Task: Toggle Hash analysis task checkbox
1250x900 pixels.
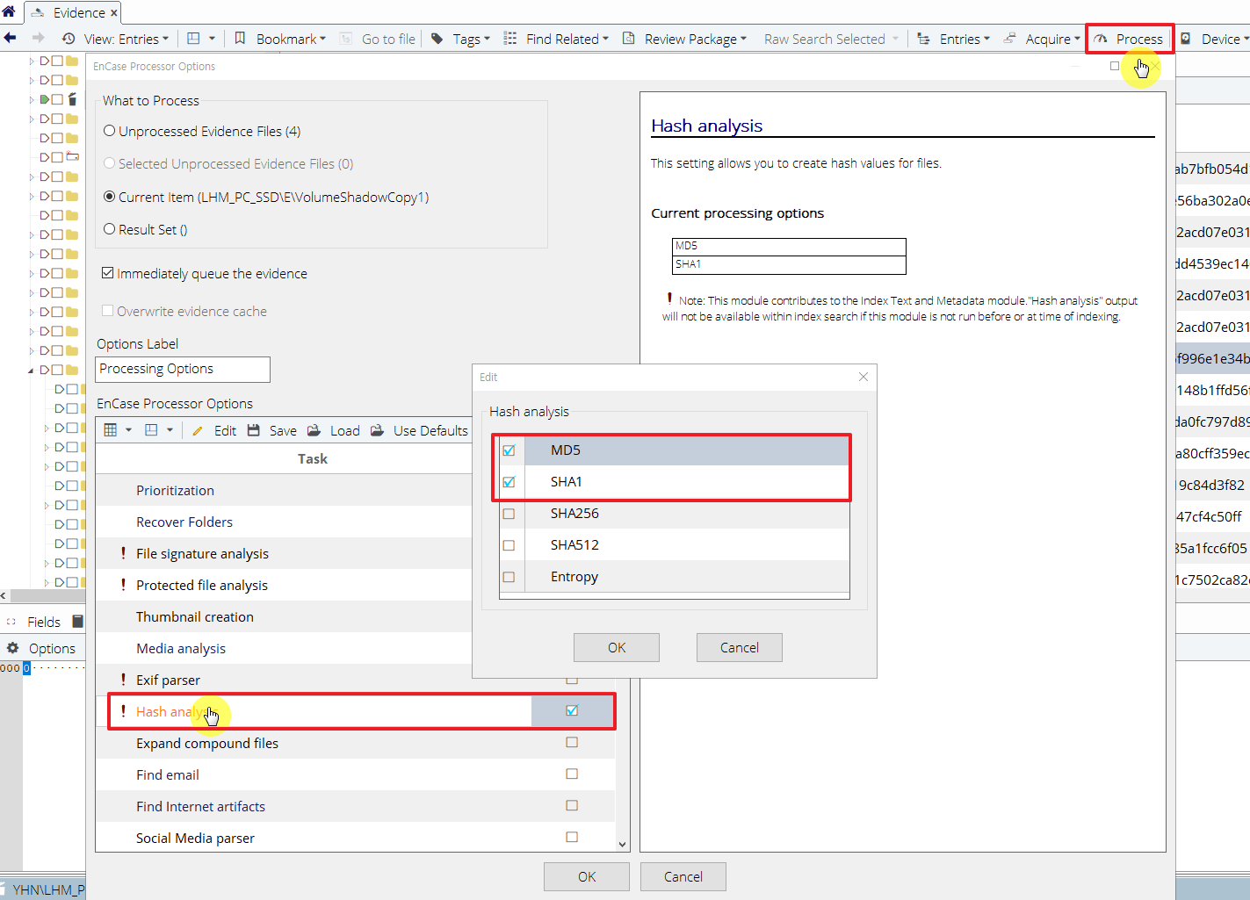Action: pos(572,710)
